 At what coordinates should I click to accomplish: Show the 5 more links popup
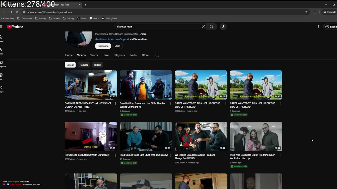(x=138, y=39)
